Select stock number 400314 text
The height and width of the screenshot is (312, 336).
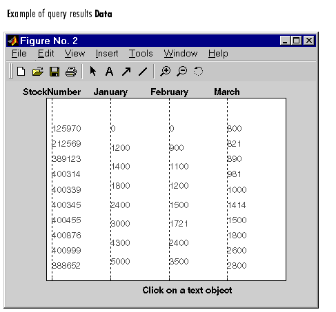tap(66, 174)
